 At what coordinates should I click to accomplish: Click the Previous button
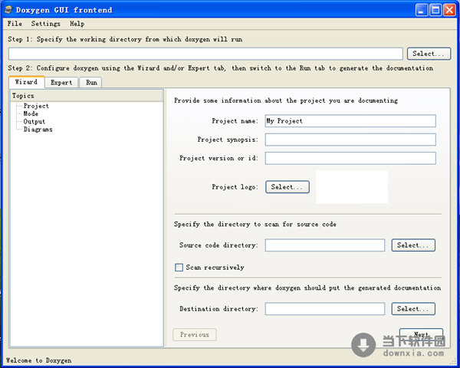(195, 334)
